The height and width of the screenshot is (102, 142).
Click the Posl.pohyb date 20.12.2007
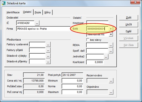coord(72,75)
